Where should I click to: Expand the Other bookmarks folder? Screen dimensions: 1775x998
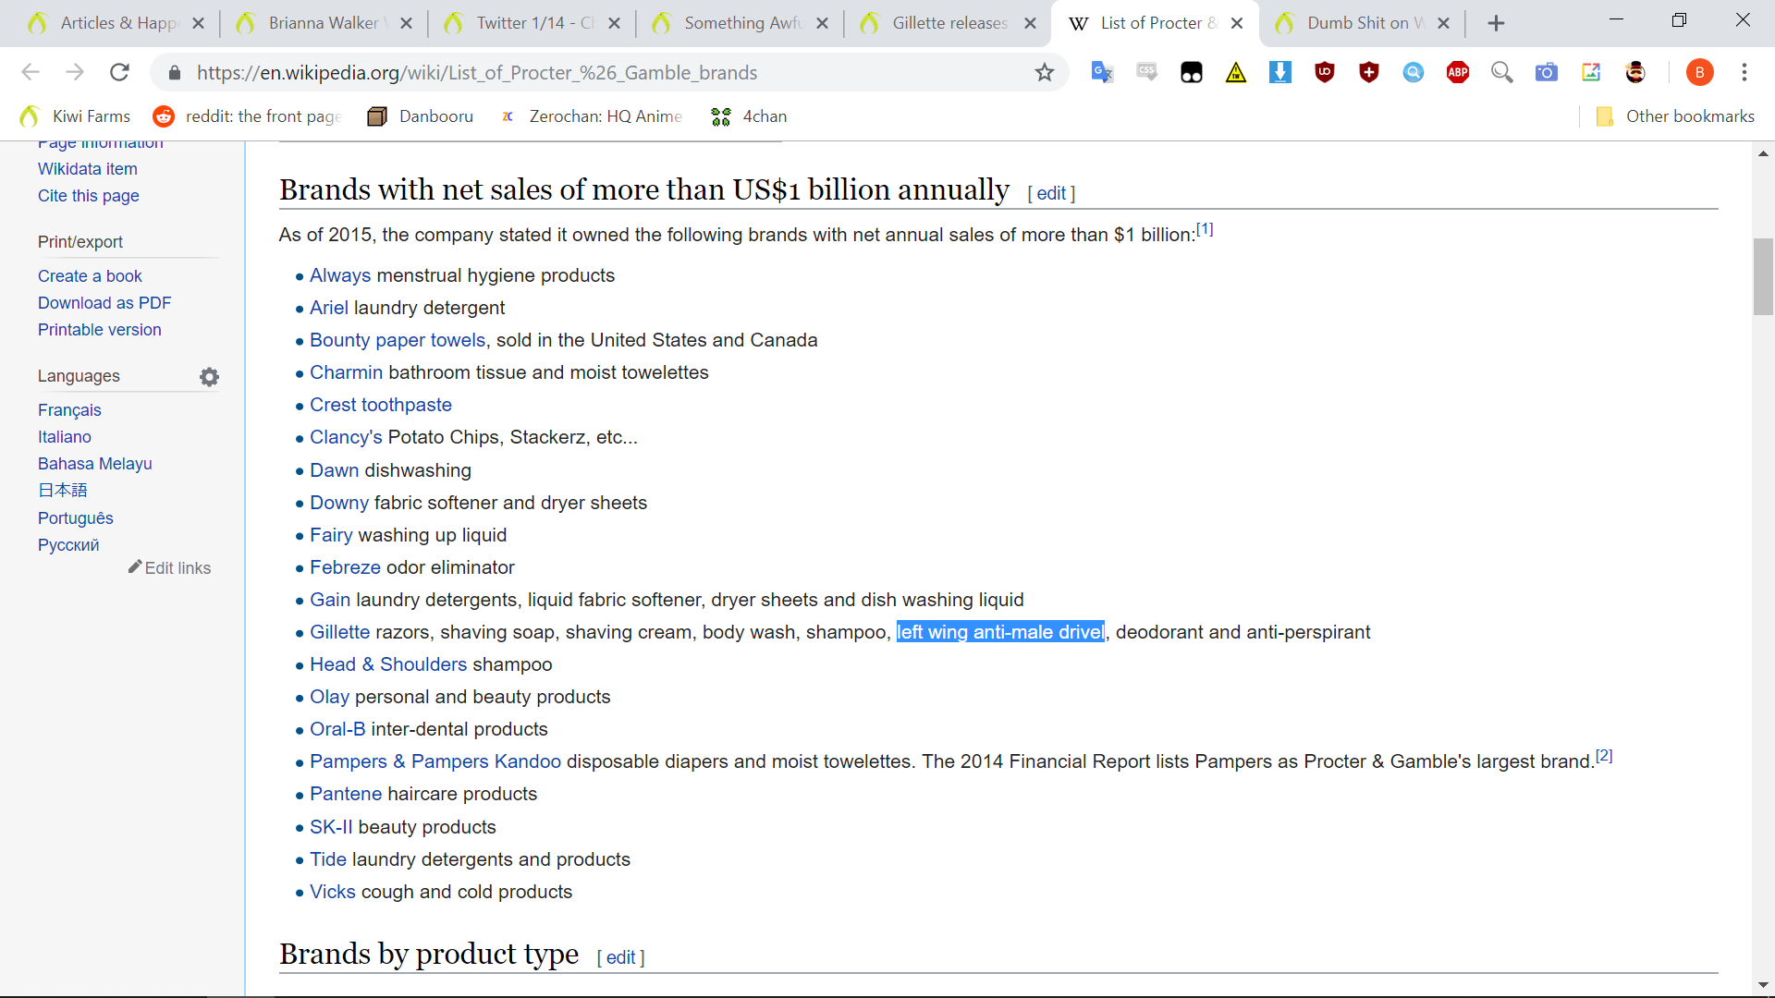1674,116
